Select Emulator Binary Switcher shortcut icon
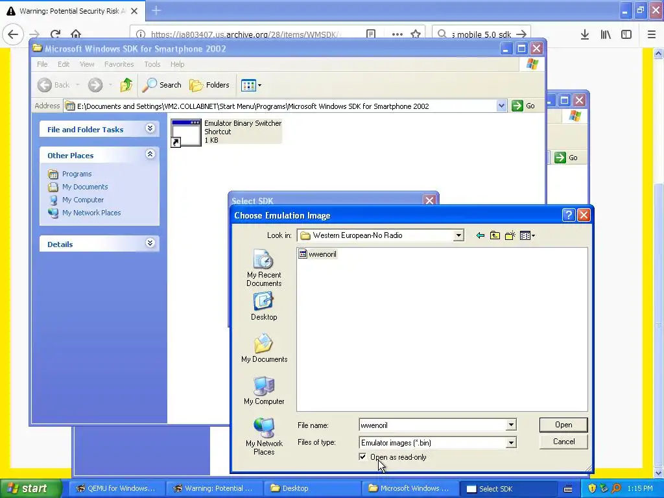Screen dimensions: 664x498 [x=186, y=132]
